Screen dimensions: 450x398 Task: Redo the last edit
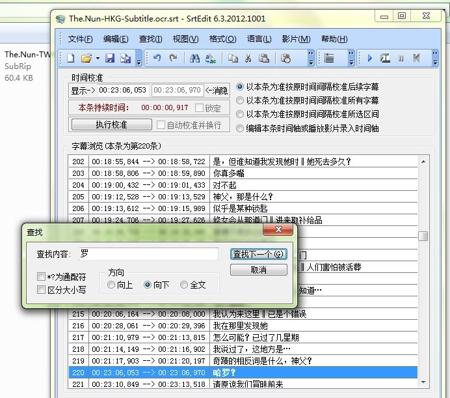pyautogui.click(x=173, y=59)
